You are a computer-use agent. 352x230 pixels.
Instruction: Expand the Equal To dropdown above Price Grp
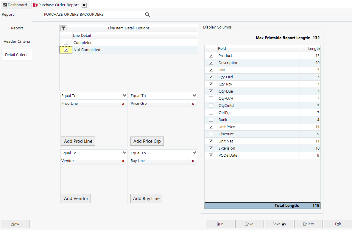[194, 96]
